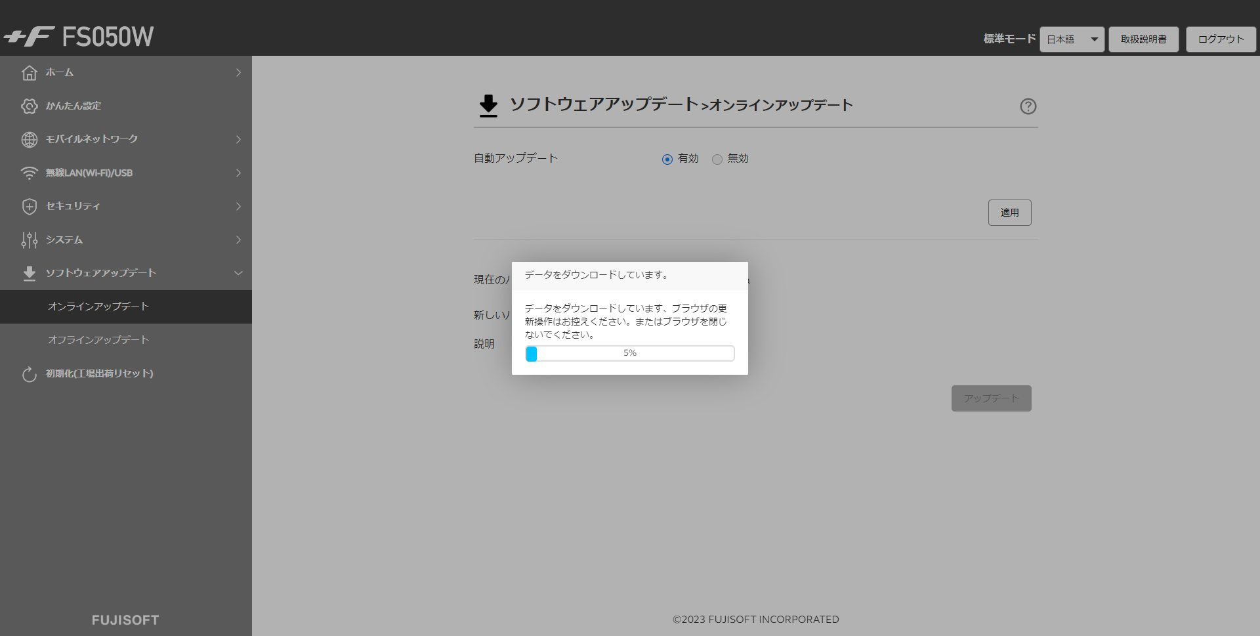
Task: Open the help question mark icon
Action: click(1028, 106)
